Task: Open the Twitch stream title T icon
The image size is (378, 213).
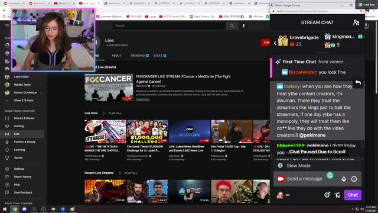Action: [337, 195]
